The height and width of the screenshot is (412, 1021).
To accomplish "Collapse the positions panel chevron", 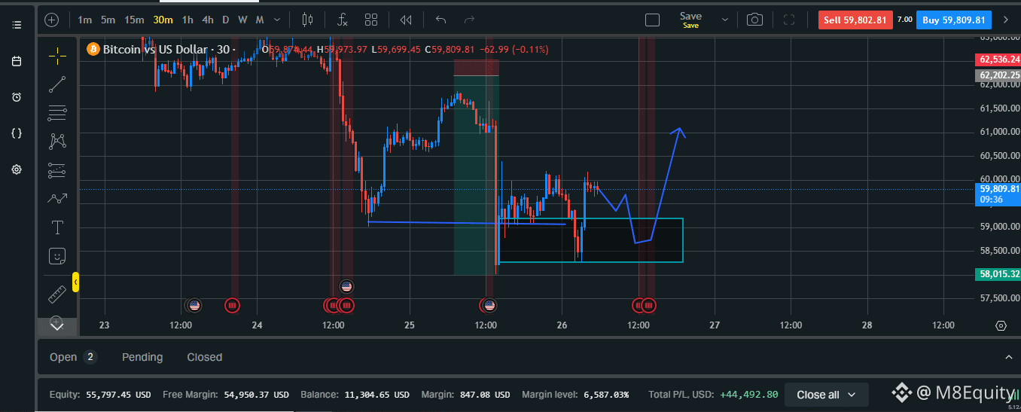I will [1008, 357].
